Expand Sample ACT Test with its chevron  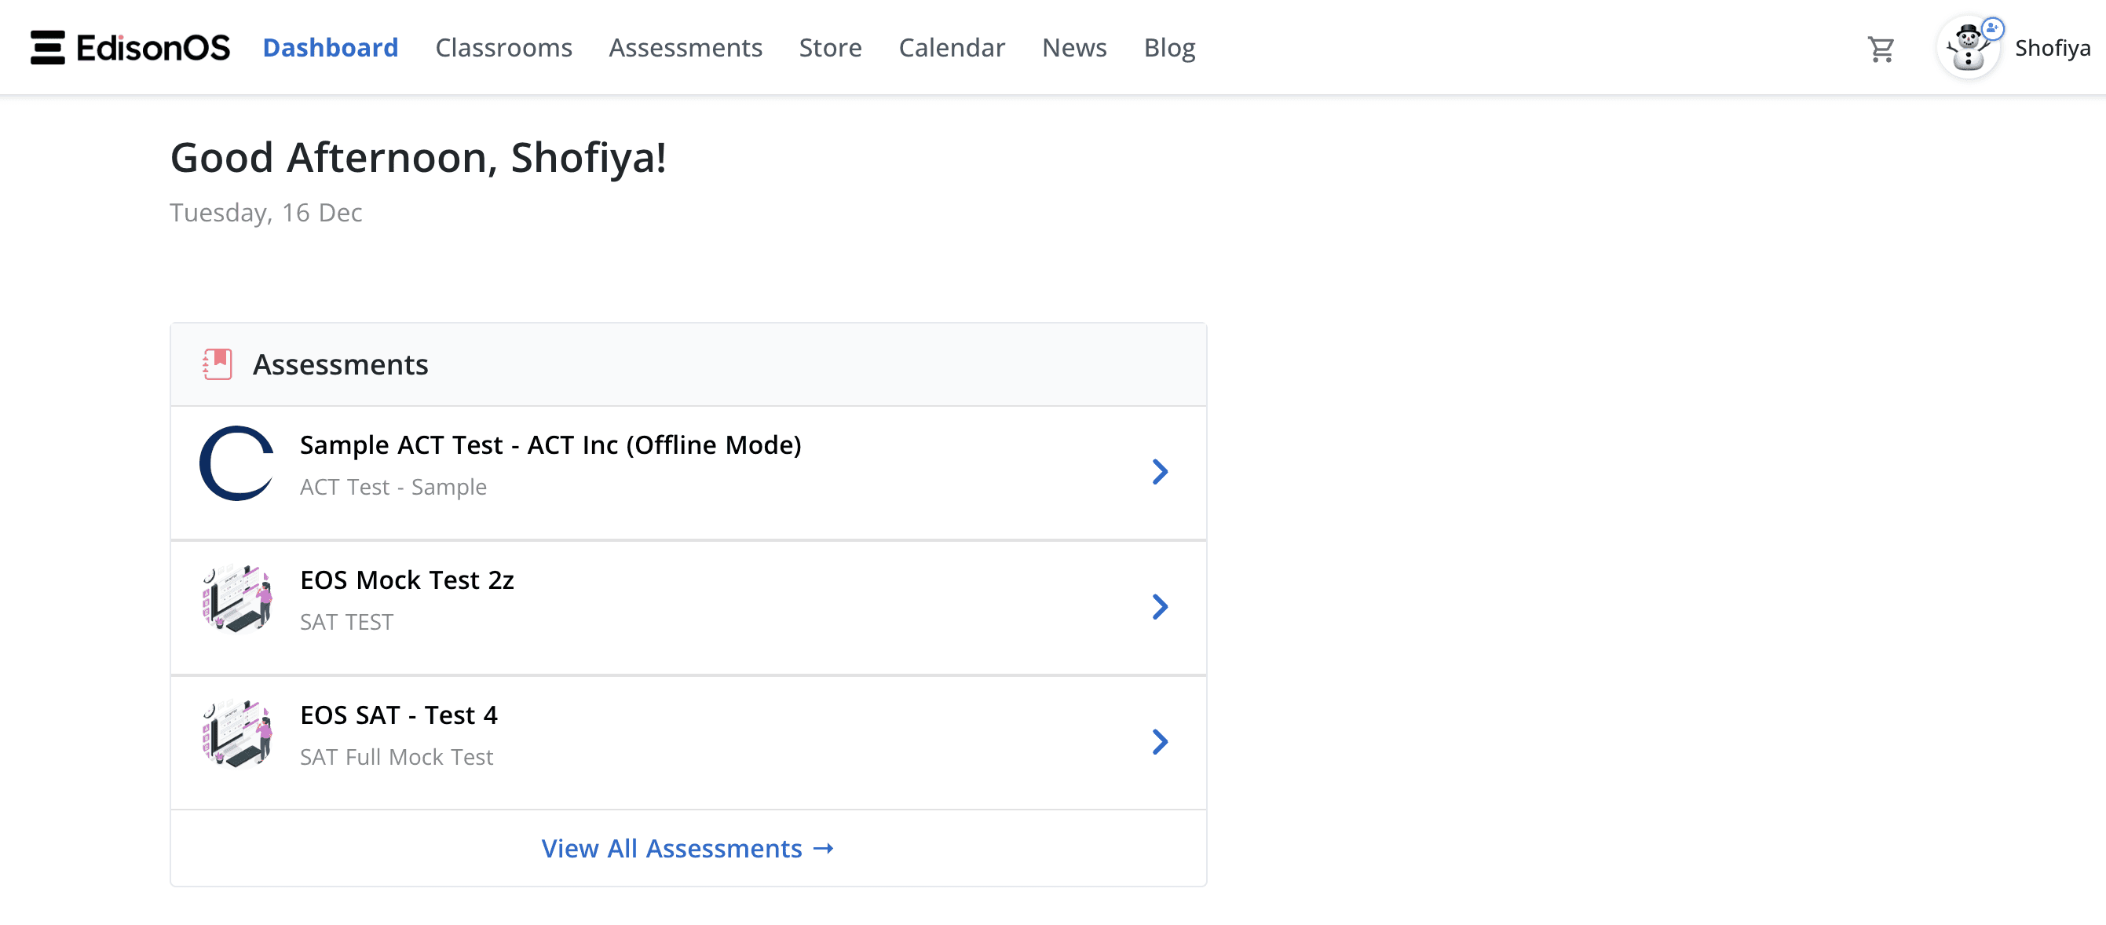[x=1159, y=471]
